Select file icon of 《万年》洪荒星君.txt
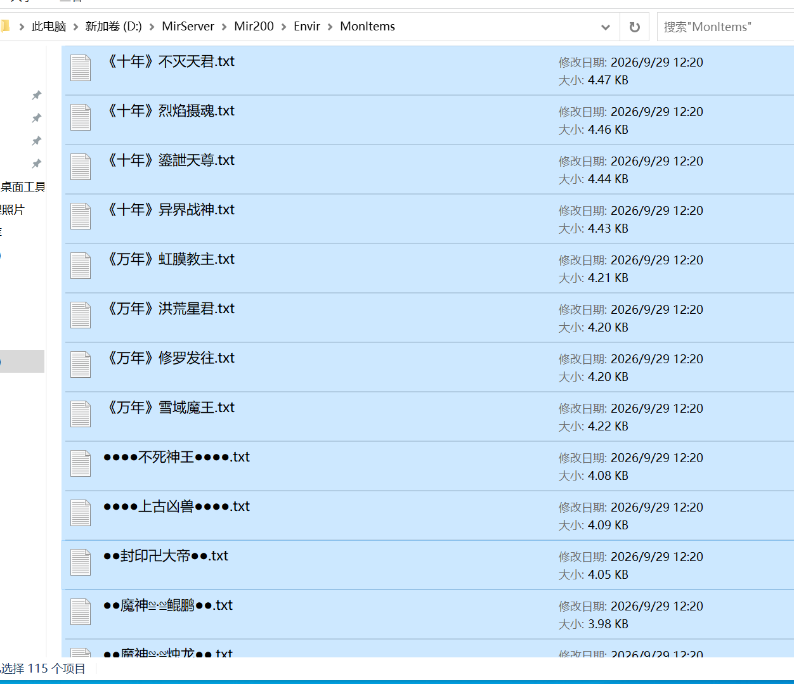The width and height of the screenshot is (794, 684). coord(81,315)
